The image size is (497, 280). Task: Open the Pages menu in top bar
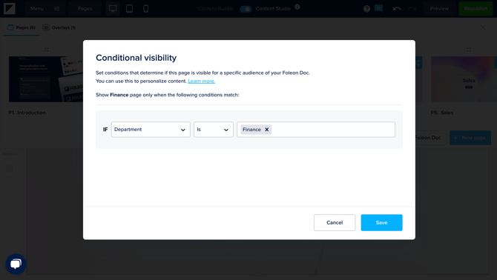[85, 9]
